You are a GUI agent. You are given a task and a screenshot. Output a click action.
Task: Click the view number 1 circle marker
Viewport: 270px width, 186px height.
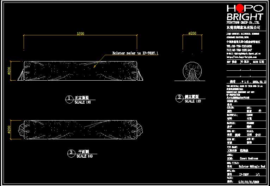(69, 99)
